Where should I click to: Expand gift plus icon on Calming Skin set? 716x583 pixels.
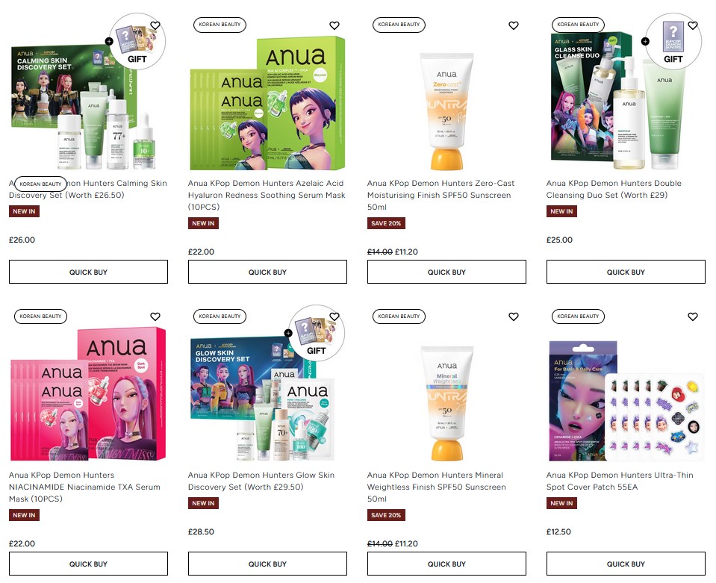[x=109, y=42]
